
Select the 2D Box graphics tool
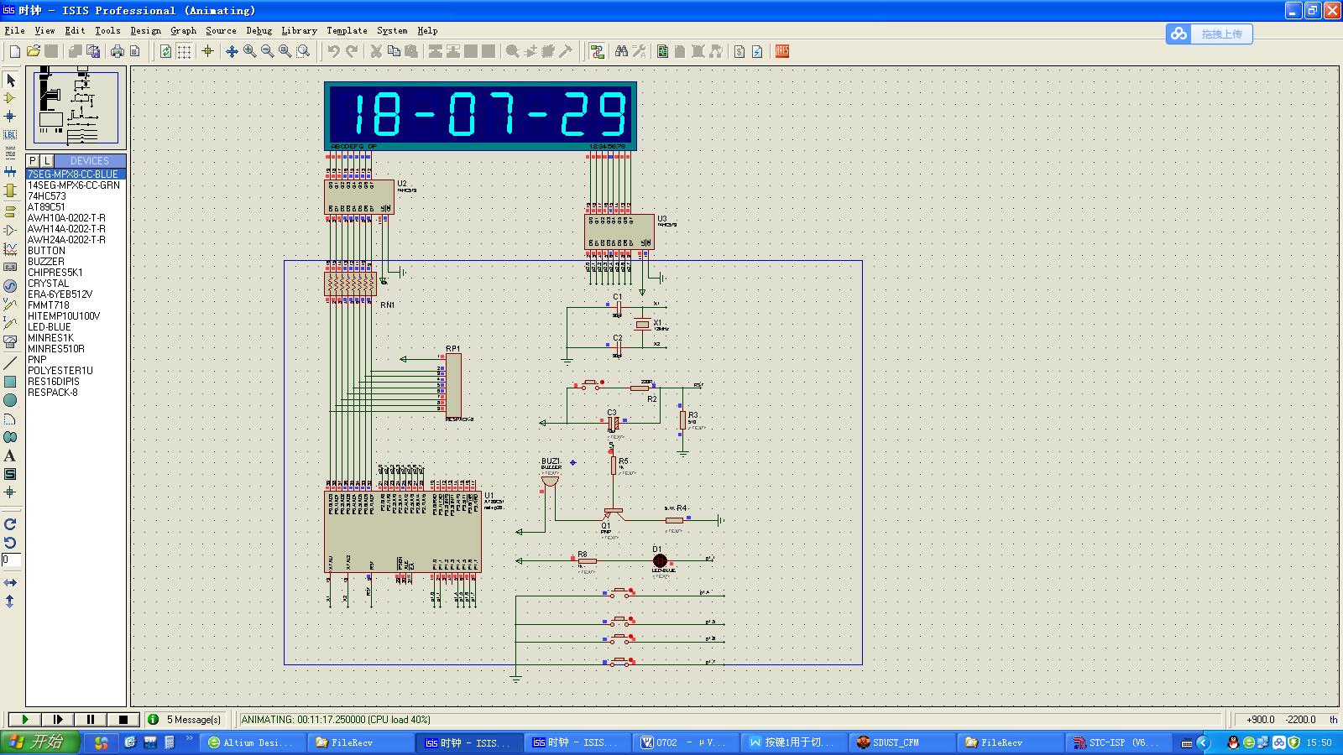coord(10,382)
